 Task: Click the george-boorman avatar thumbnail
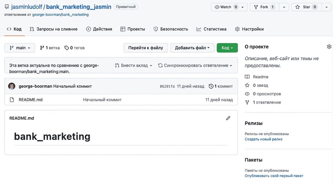coord(12,86)
